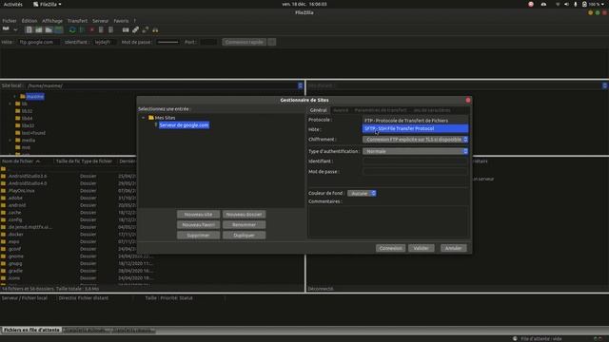Toggle the message log display icon

[x=29, y=29]
